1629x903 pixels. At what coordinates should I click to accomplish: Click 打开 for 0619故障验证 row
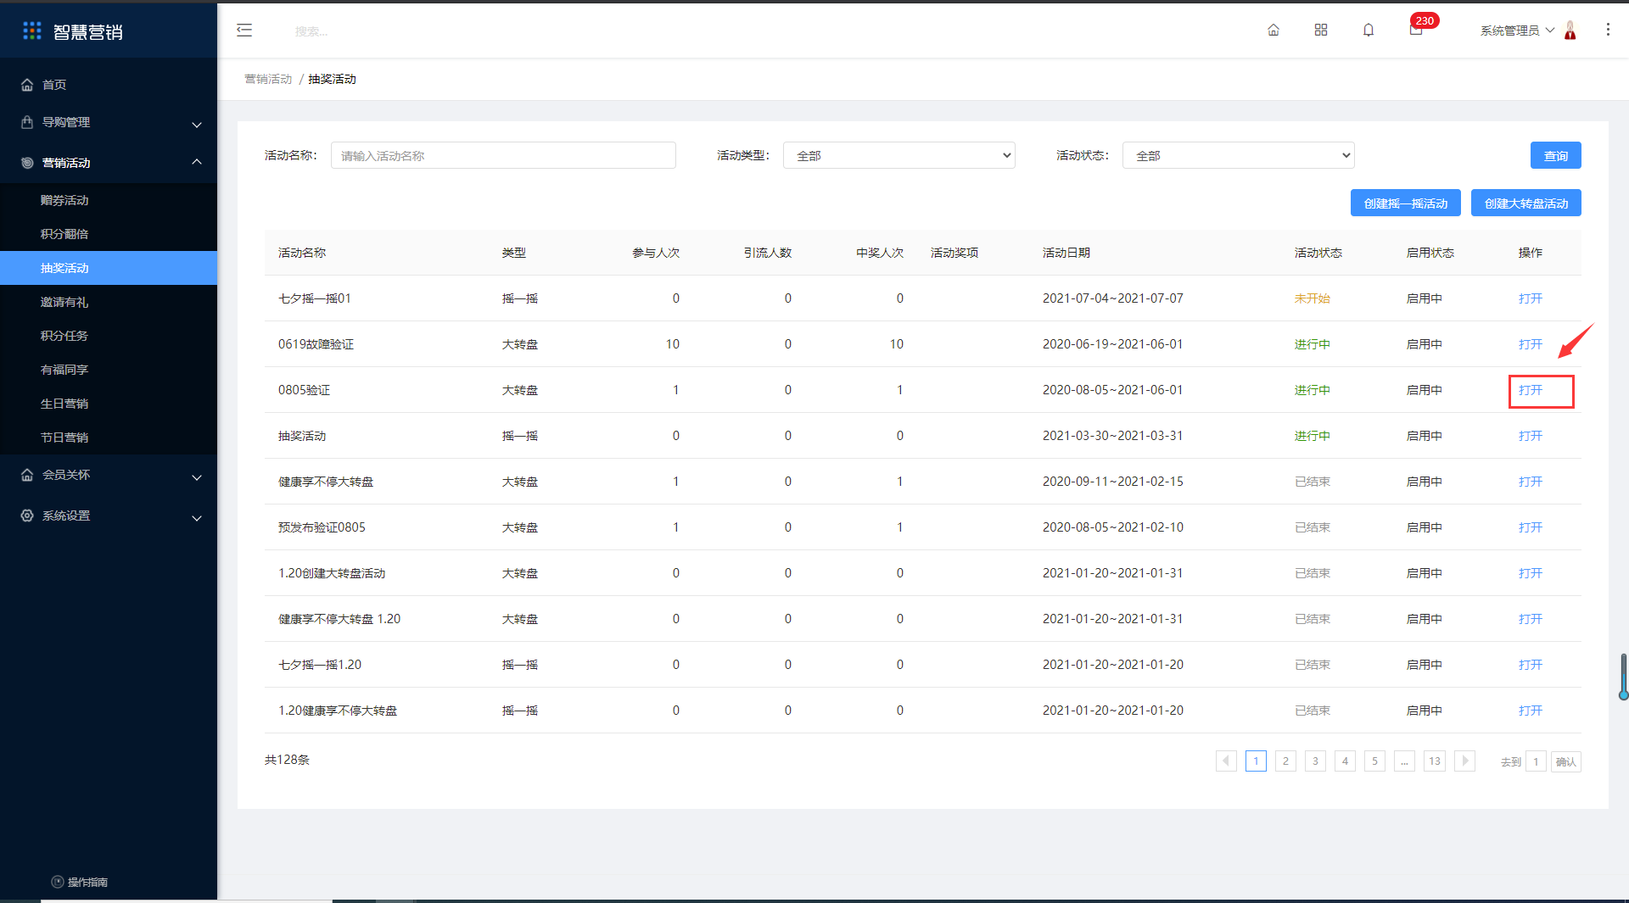tap(1530, 344)
